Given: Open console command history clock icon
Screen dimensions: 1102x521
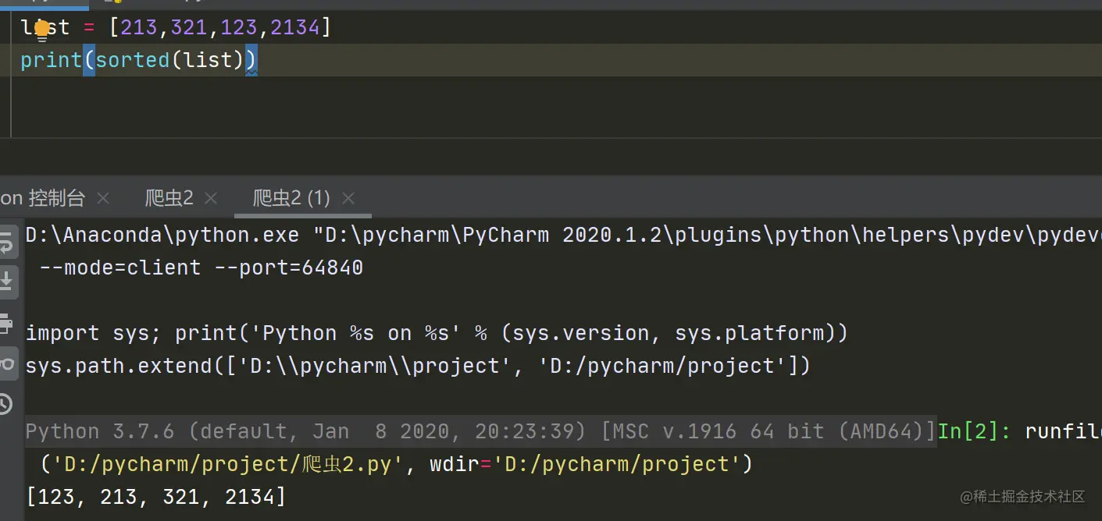Looking at the screenshot, I should pyautogui.click(x=6, y=404).
